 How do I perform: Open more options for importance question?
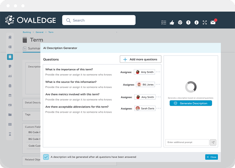click(158, 72)
